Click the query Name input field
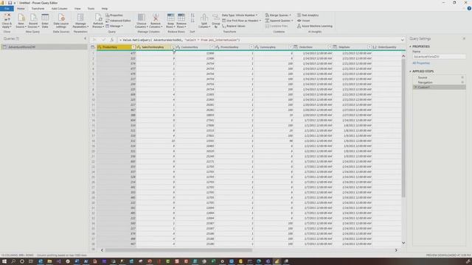 (439, 57)
